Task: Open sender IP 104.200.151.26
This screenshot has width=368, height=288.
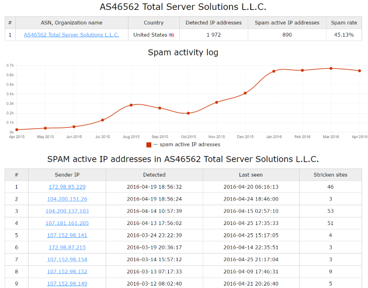Action: (x=67, y=199)
